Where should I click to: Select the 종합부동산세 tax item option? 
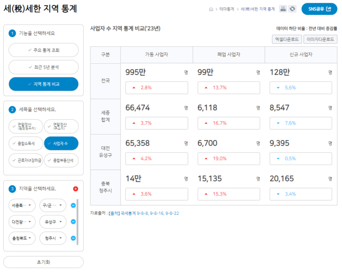click(x=61, y=160)
